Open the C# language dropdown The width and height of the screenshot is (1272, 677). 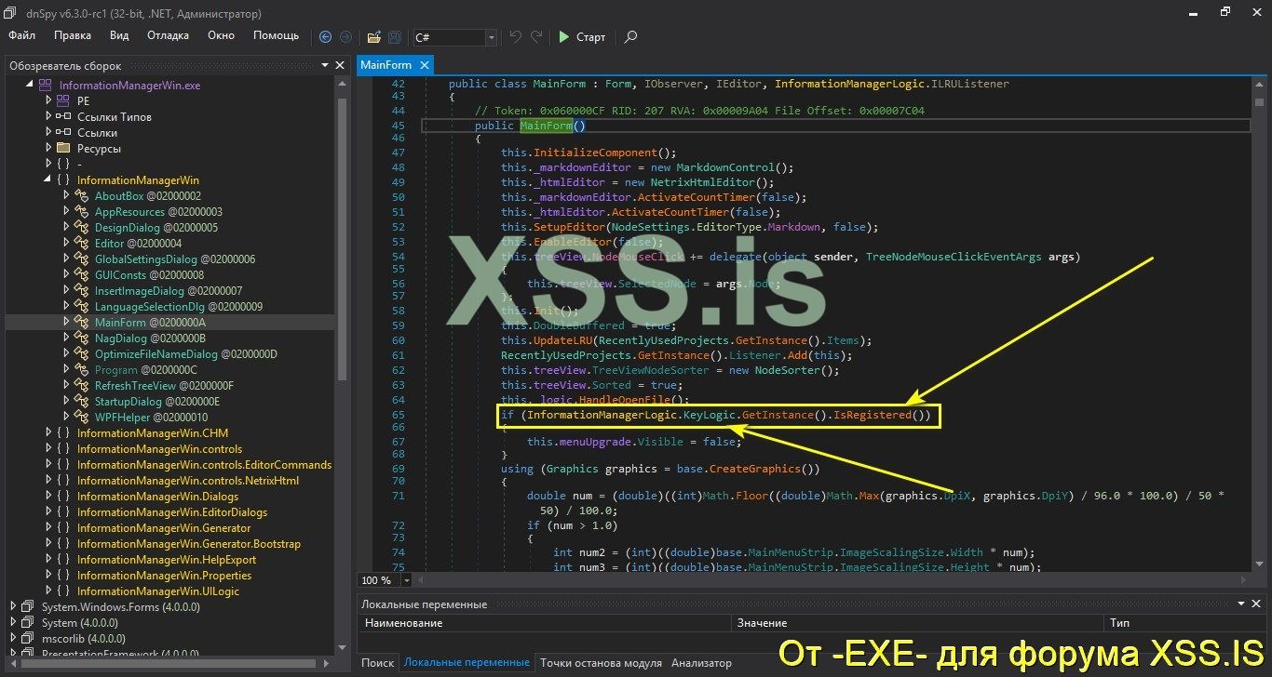(x=491, y=38)
